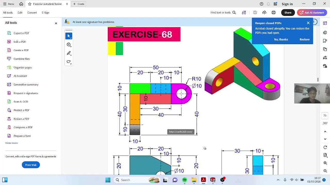This screenshot has height=185, width=330.
Task: Click the View more link
Action: (11, 143)
